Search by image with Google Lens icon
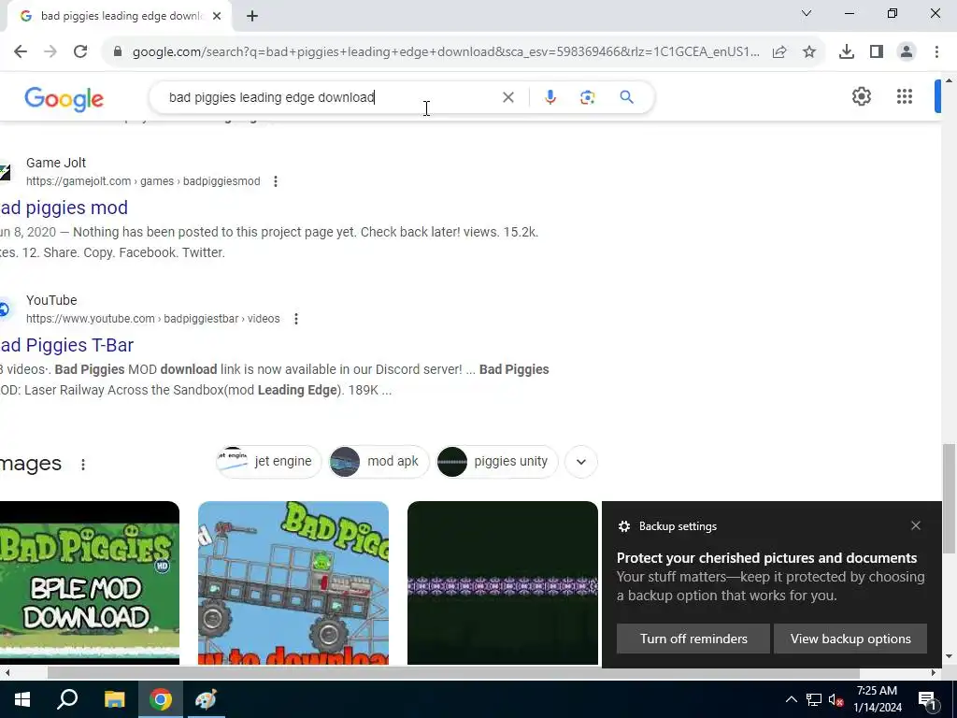 [x=587, y=97]
